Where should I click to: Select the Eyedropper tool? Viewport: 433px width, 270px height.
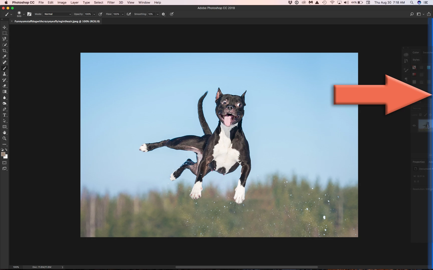[x=5, y=56]
